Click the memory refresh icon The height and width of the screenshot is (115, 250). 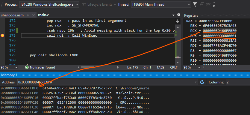coord(202,82)
